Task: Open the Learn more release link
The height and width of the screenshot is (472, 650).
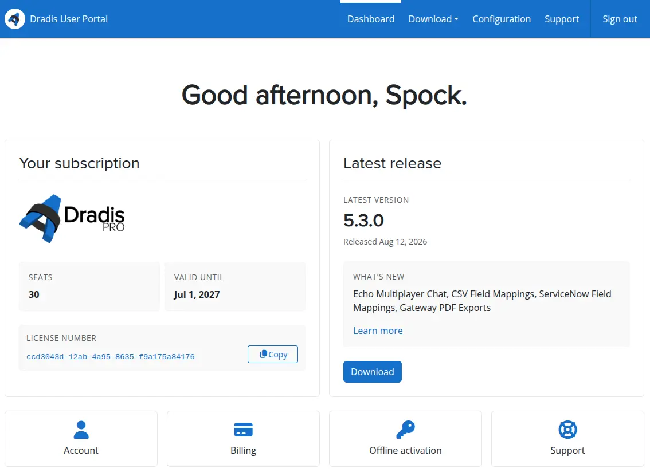Action: click(x=378, y=331)
